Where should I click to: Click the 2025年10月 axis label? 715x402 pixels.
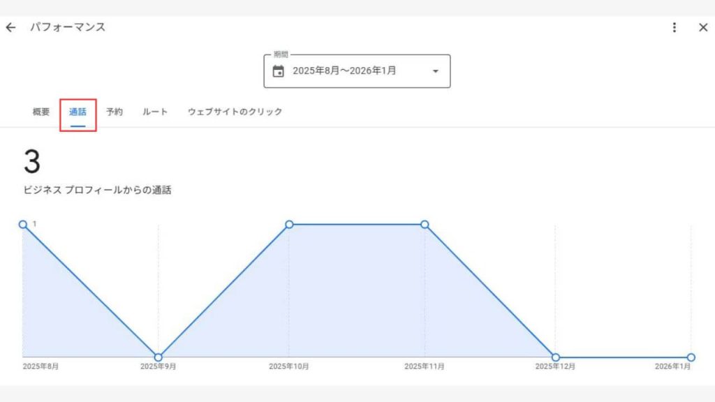[x=289, y=366]
